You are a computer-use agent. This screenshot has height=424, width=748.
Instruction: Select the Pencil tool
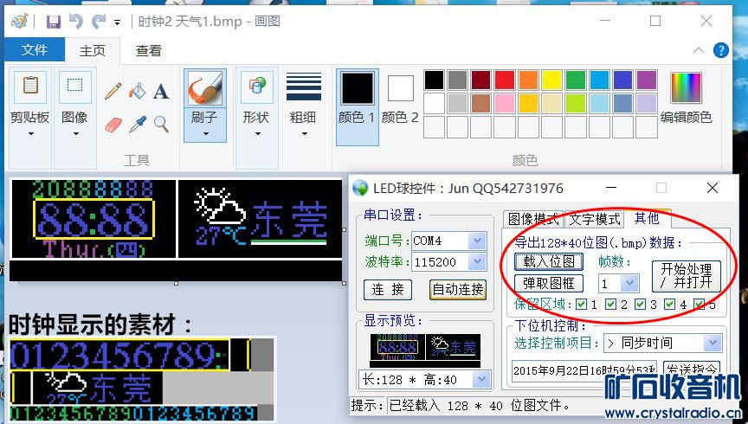click(x=113, y=91)
